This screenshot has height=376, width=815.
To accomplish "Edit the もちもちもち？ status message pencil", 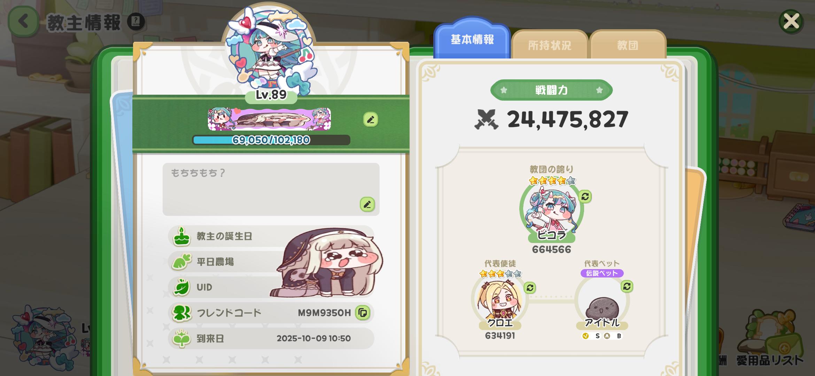I will [x=367, y=204].
